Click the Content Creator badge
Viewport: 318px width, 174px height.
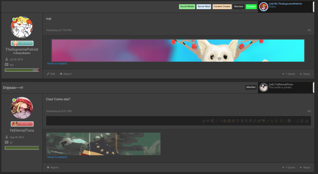[x=222, y=6]
